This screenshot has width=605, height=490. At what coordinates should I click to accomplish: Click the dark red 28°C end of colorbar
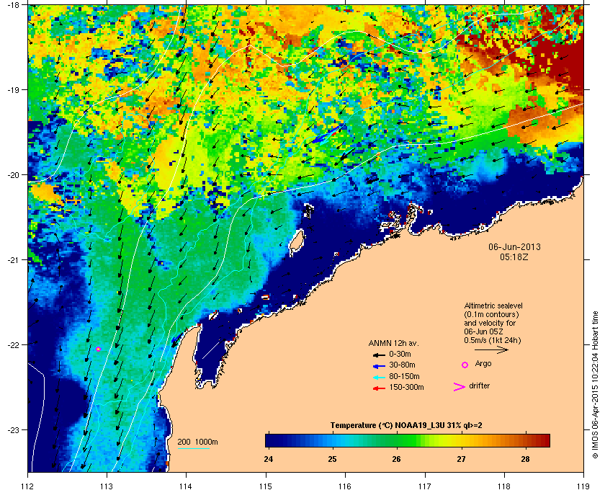(x=544, y=440)
